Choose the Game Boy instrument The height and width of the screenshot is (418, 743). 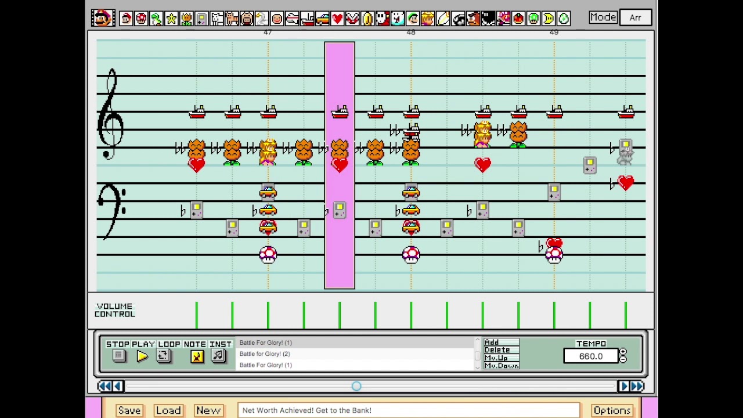(x=201, y=19)
